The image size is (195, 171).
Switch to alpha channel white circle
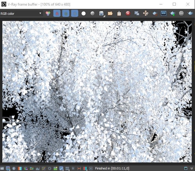click(84, 14)
